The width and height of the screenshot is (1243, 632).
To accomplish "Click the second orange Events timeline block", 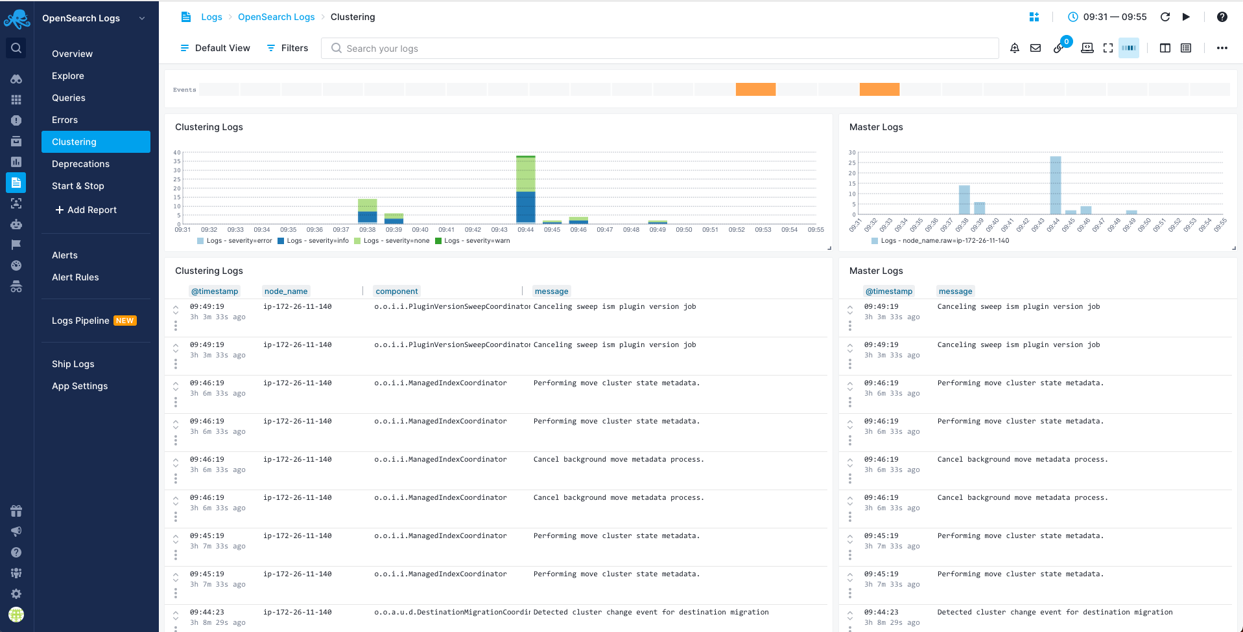I will (x=879, y=89).
